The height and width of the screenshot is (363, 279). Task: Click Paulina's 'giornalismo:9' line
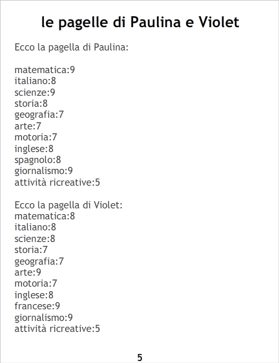[44, 171]
